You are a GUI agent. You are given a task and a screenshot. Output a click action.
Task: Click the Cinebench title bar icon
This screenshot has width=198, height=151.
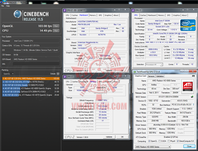coord(1,2)
